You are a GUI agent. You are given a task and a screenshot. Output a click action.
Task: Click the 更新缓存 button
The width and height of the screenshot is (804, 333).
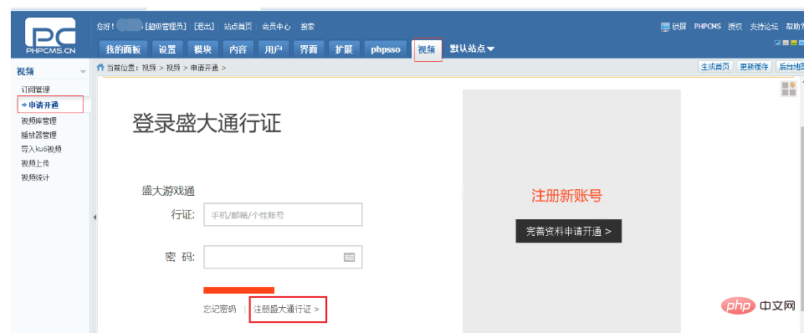[x=754, y=67]
